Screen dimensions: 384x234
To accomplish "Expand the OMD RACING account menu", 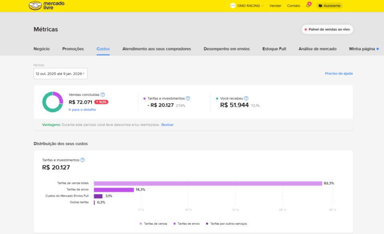I will pyautogui.click(x=250, y=6).
